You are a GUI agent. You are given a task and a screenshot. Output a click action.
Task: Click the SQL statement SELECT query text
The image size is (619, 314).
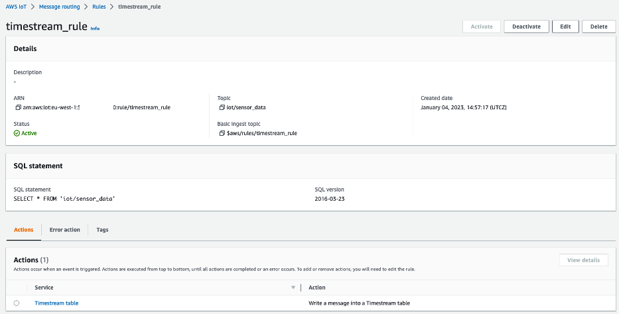pyautogui.click(x=64, y=199)
